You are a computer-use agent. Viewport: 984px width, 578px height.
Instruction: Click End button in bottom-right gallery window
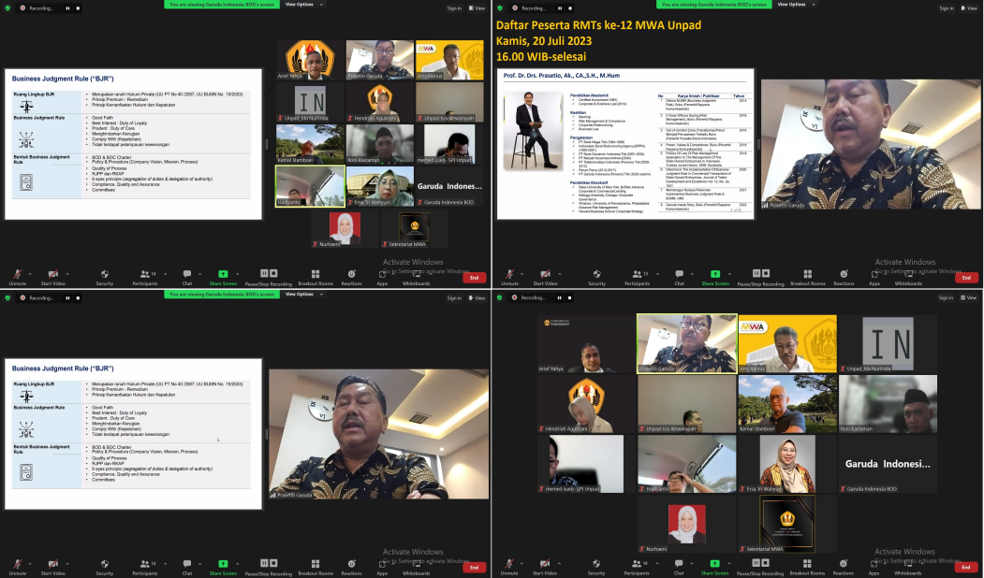click(966, 568)
